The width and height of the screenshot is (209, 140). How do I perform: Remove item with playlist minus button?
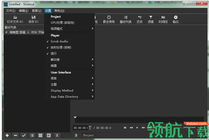point(16,136)
